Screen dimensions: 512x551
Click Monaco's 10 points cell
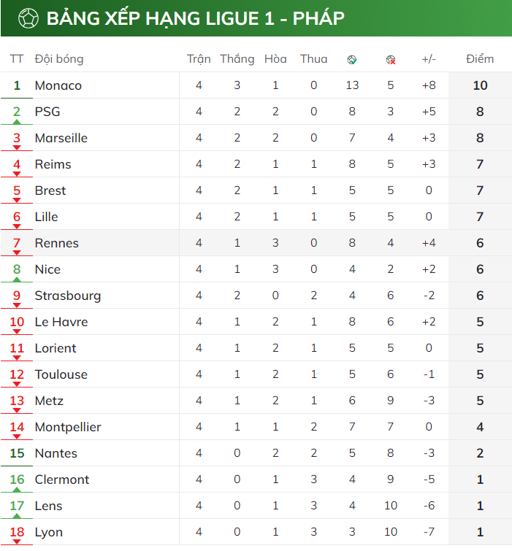tap(480, 85)
